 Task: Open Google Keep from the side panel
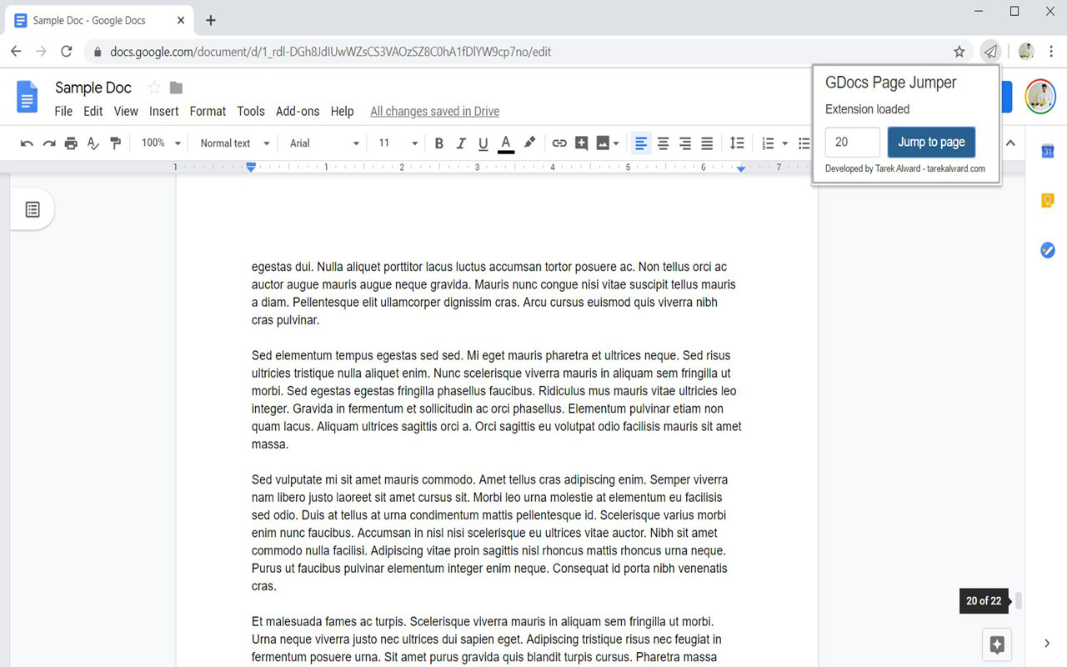click(x=1048, y=201)
